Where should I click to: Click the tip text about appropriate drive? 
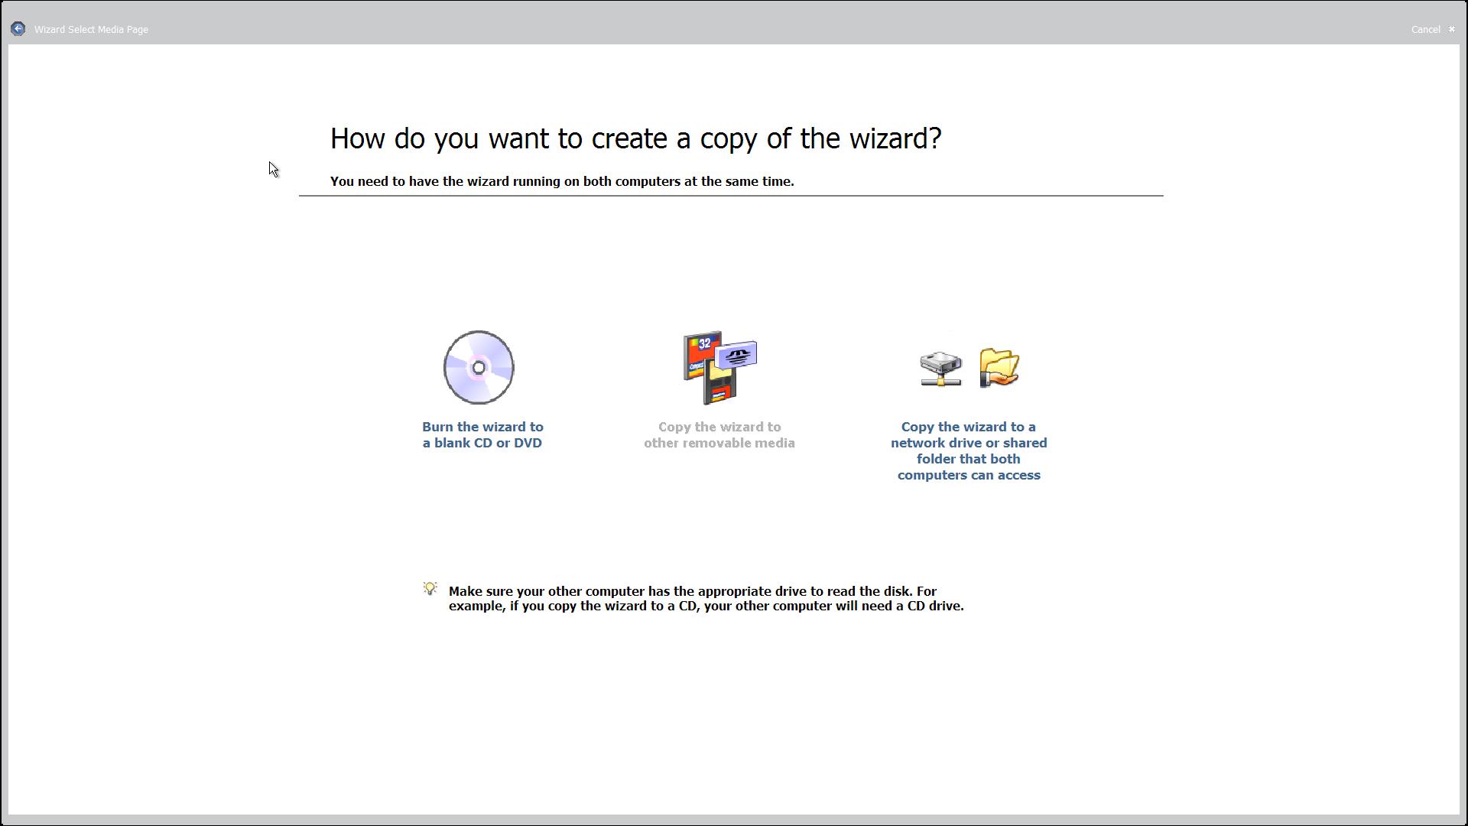pos(705,598)
